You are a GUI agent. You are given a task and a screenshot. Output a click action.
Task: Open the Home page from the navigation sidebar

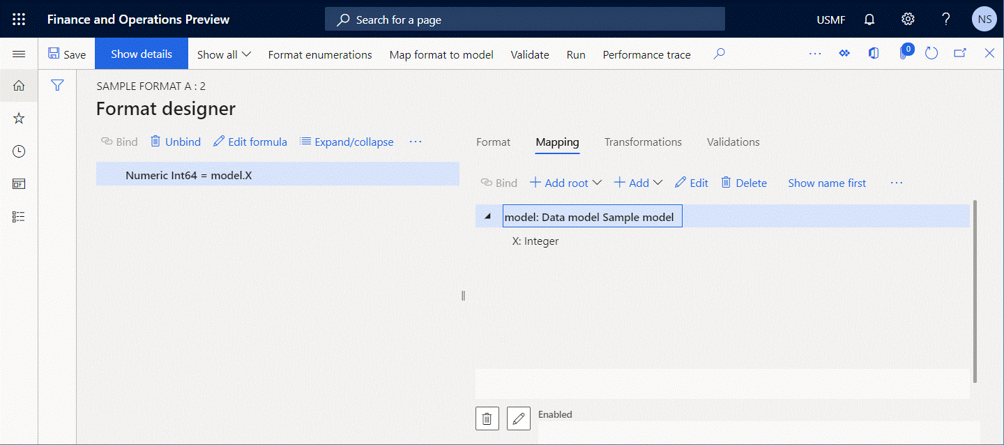[19, 86]
